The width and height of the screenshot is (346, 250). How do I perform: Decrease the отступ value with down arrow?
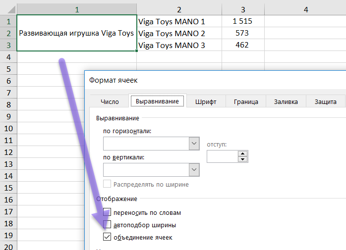[x=242, y=159]
